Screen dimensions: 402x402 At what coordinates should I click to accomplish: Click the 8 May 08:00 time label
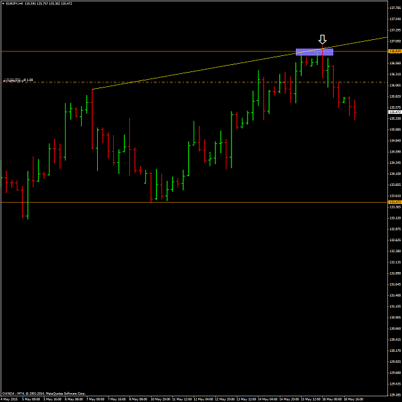(138, 399)
